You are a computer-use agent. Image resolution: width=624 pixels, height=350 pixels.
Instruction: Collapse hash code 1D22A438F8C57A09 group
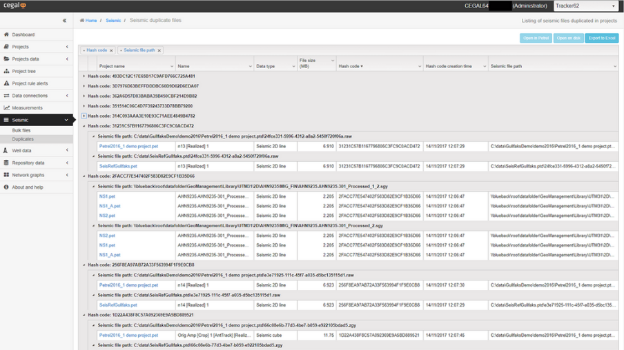click(84, 315)
